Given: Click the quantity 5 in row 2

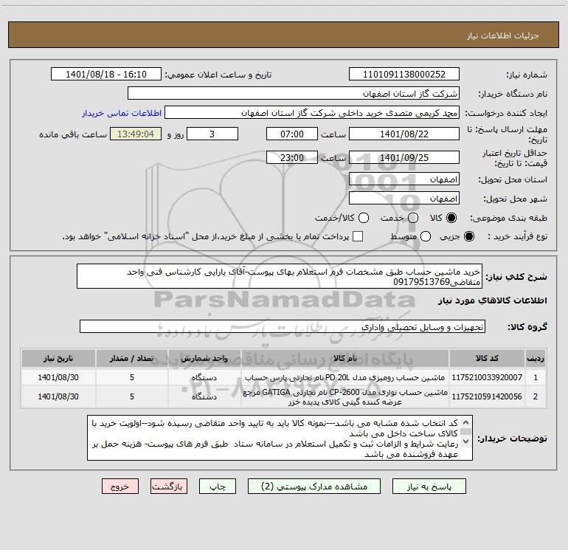Looking at the screenshot, I should [x=132, y=396].
